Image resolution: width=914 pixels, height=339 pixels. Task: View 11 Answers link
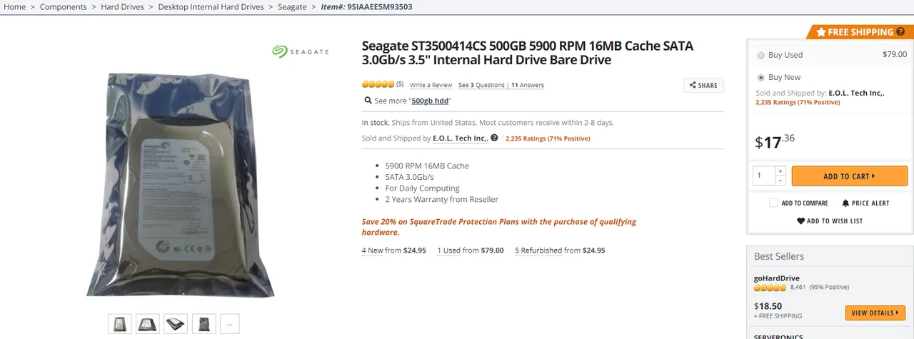tap(528, 85)
